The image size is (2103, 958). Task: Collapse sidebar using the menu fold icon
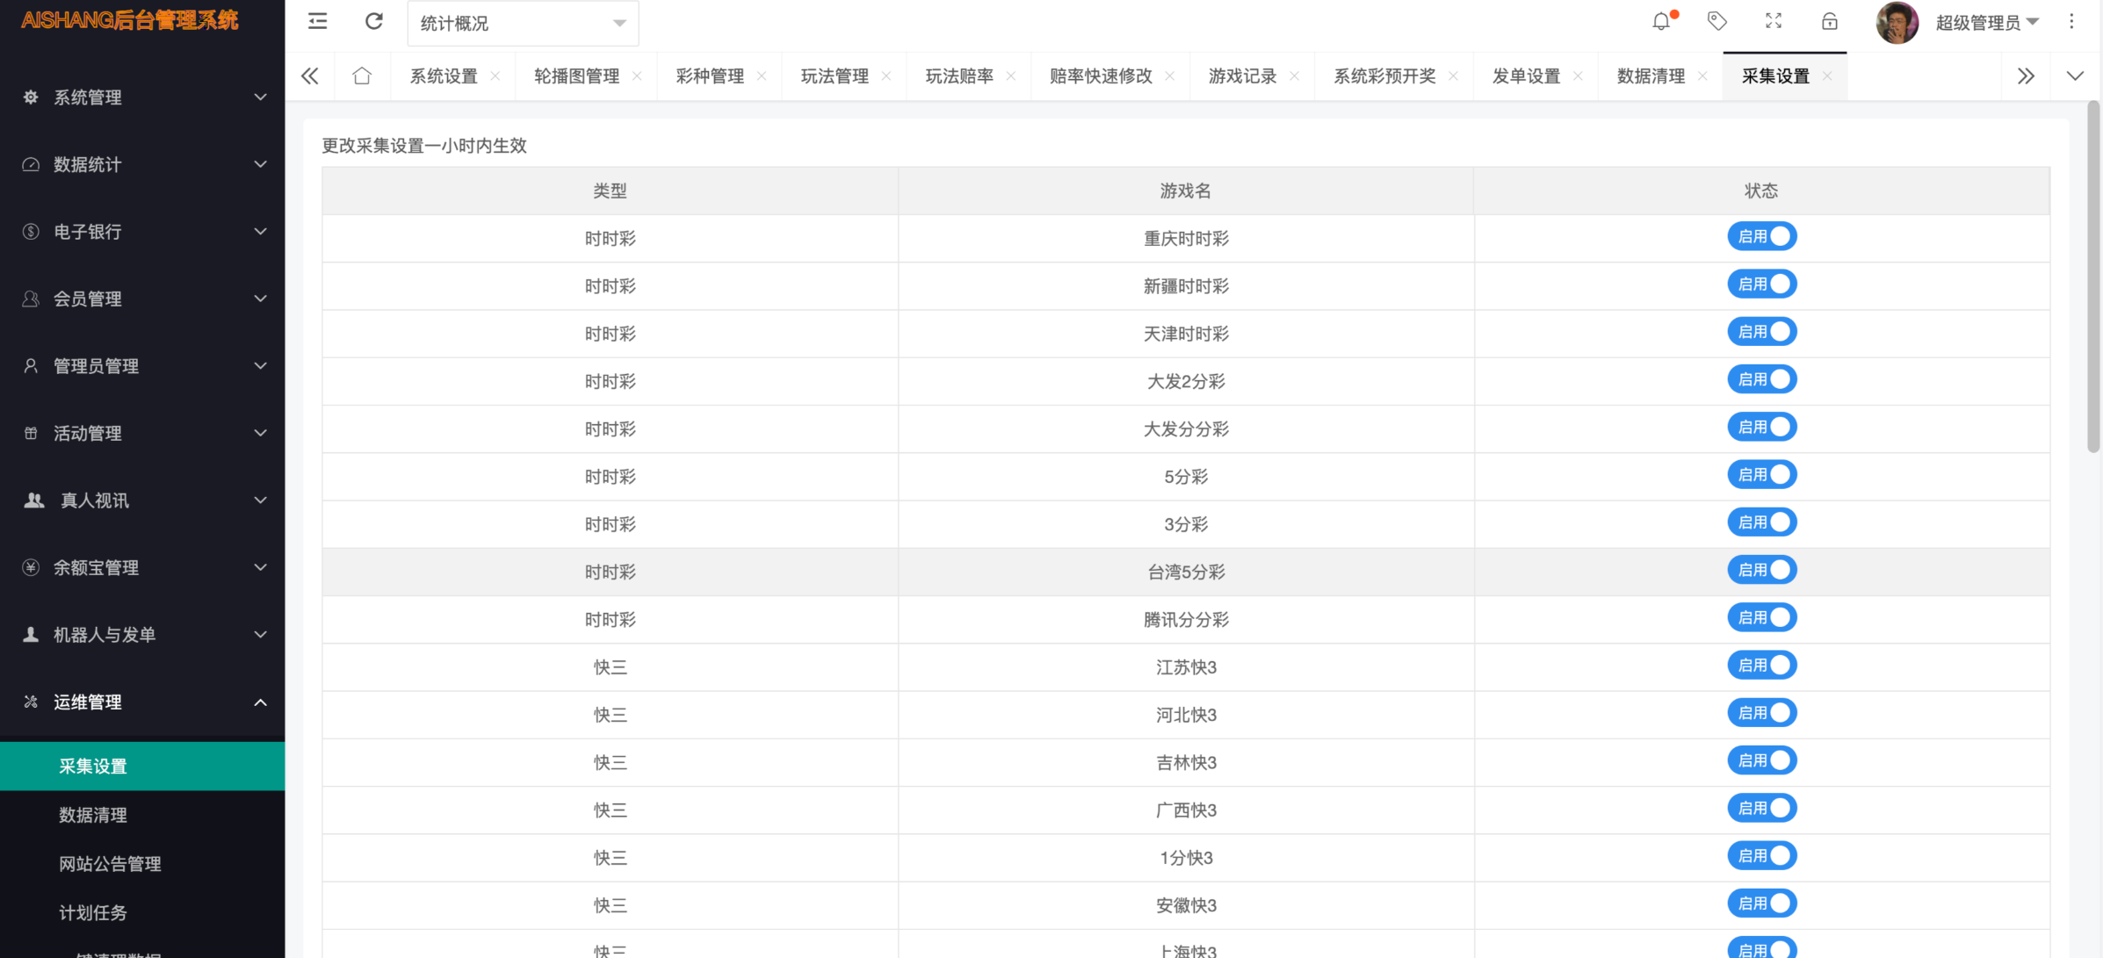coord(318,22)
